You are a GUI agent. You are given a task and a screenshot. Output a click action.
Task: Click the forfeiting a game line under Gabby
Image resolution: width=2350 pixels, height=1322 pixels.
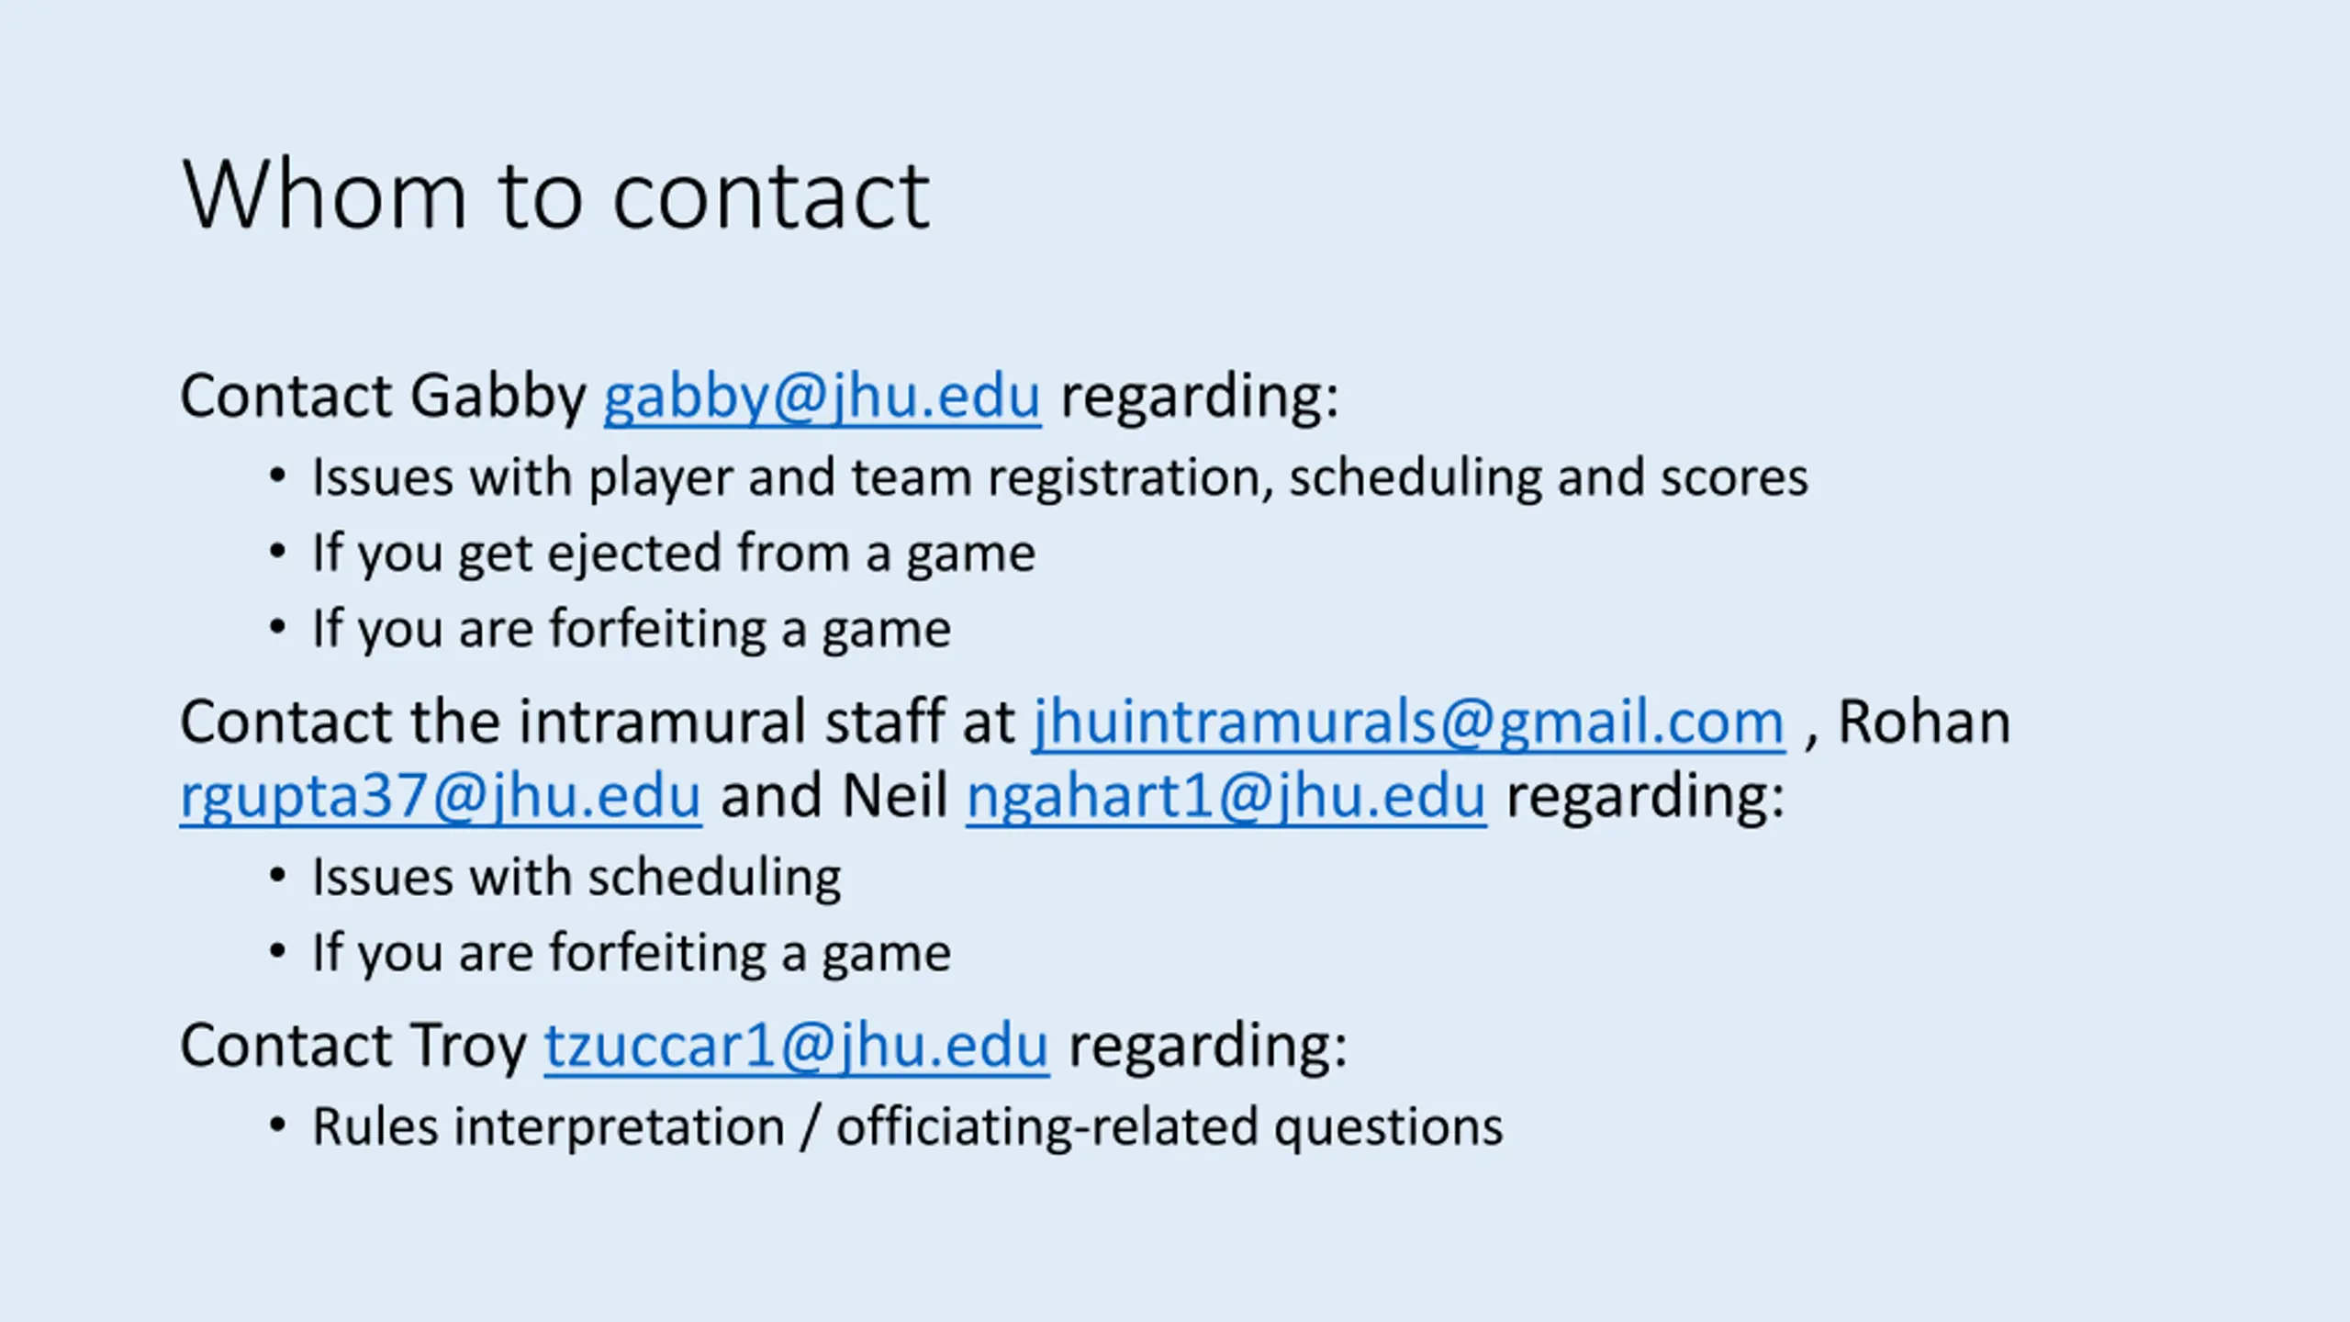pos(632,630)
